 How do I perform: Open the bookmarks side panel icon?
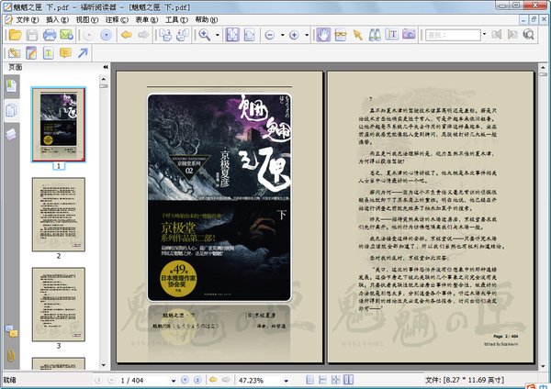coord(11,86)
